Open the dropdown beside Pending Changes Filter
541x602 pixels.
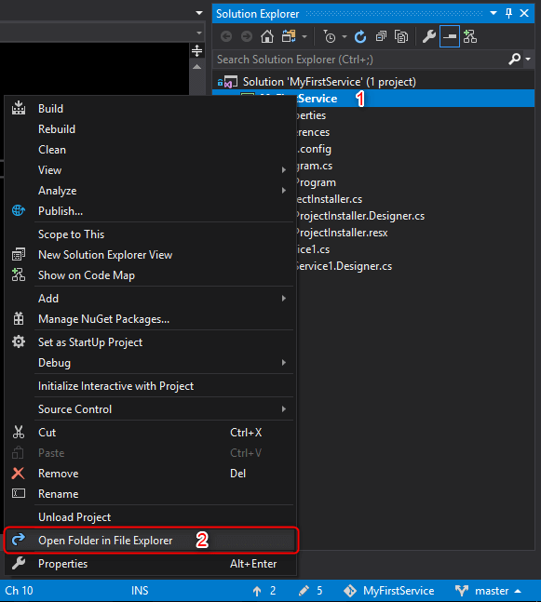click(x=345, y=37)
